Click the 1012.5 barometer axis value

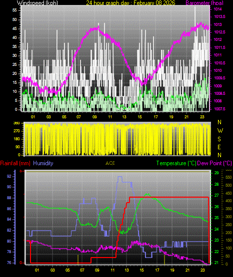coord(219,32)
